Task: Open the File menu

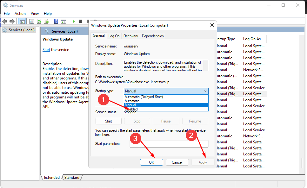Action: pos(7,14)
